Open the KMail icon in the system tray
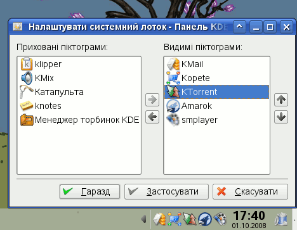This screenshot has width=297, height=230. coord(159,219)
